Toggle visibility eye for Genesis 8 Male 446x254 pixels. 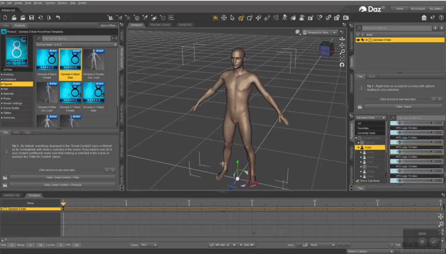358,40
